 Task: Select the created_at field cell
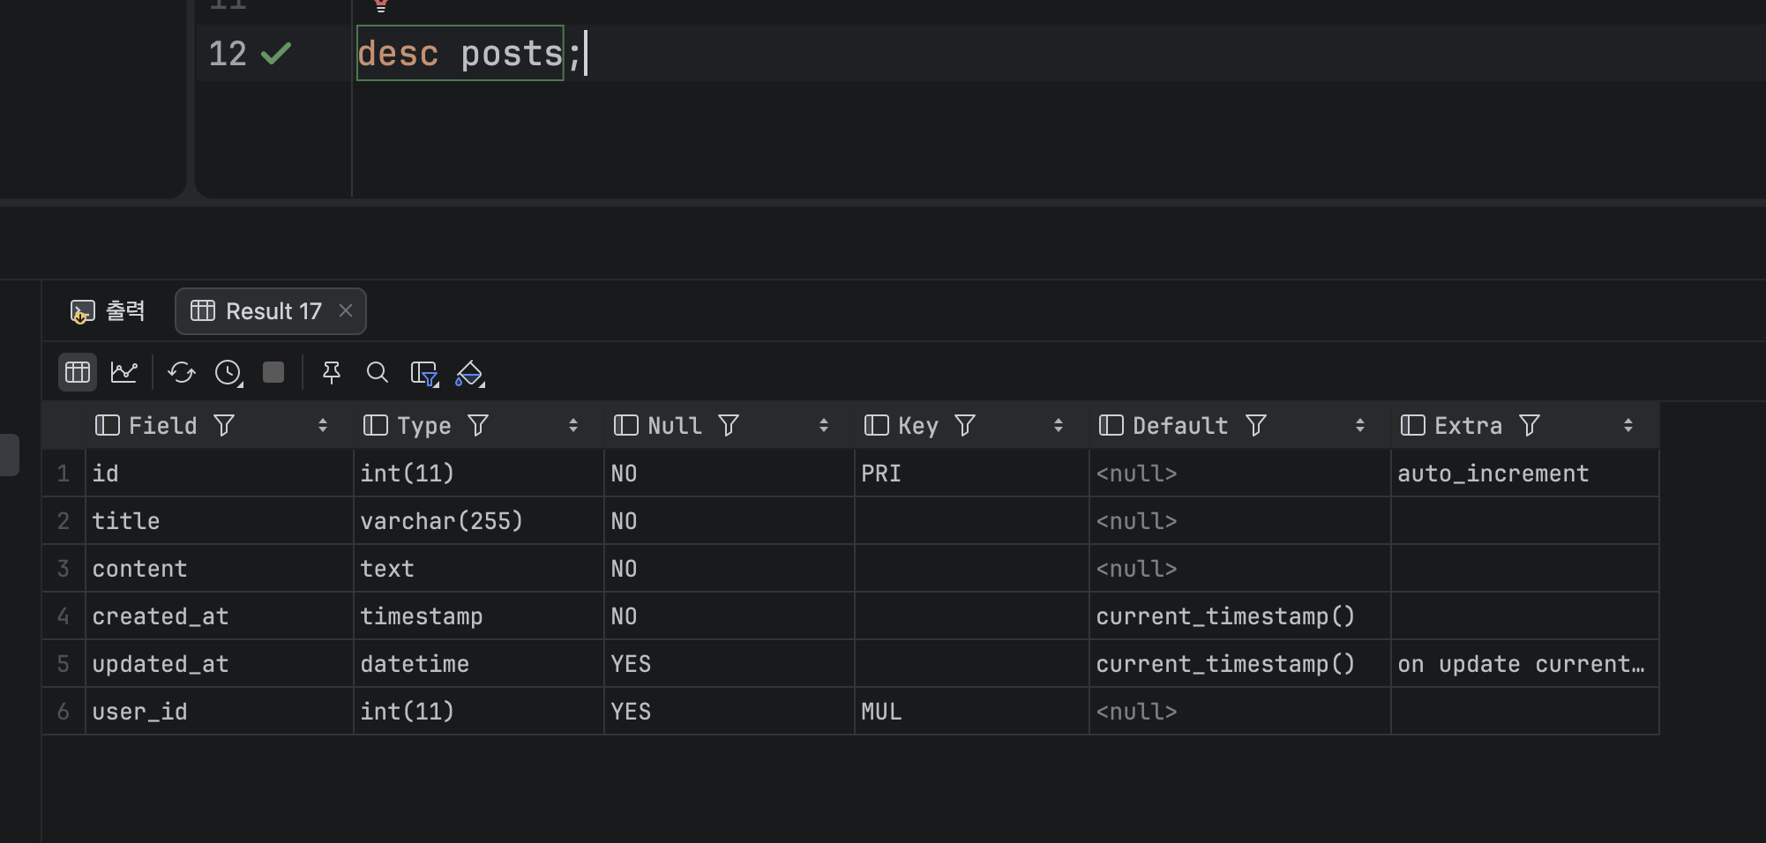[x=161, y=616]
